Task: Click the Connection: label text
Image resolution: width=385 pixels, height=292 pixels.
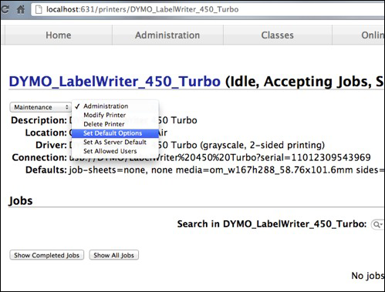Action: [x=39, y=157]
